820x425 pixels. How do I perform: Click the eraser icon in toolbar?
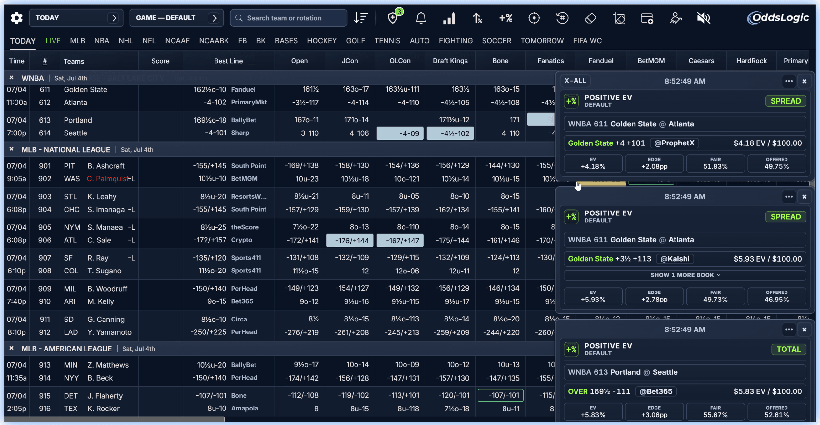pyautogui.click(x=591, y=18)
